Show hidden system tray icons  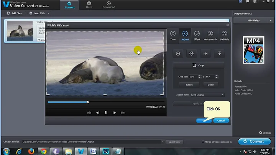240,152
